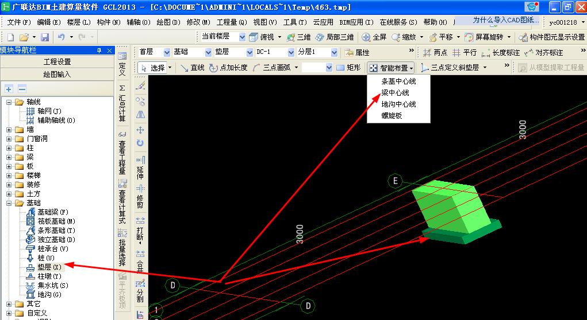Open the 文件(F) menu
Viewport: 587px width, 320px height.
[x=19, y=22]
